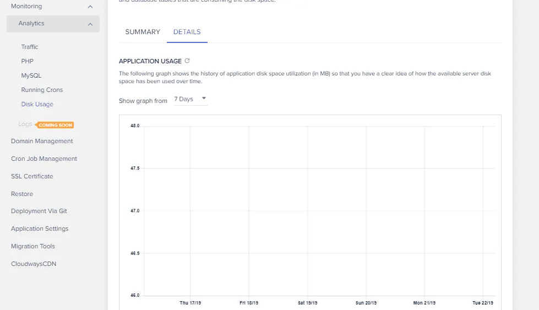Viewport: 539px width, 310px height.
Task: Go to Application Settings
Action: point(40,229)
